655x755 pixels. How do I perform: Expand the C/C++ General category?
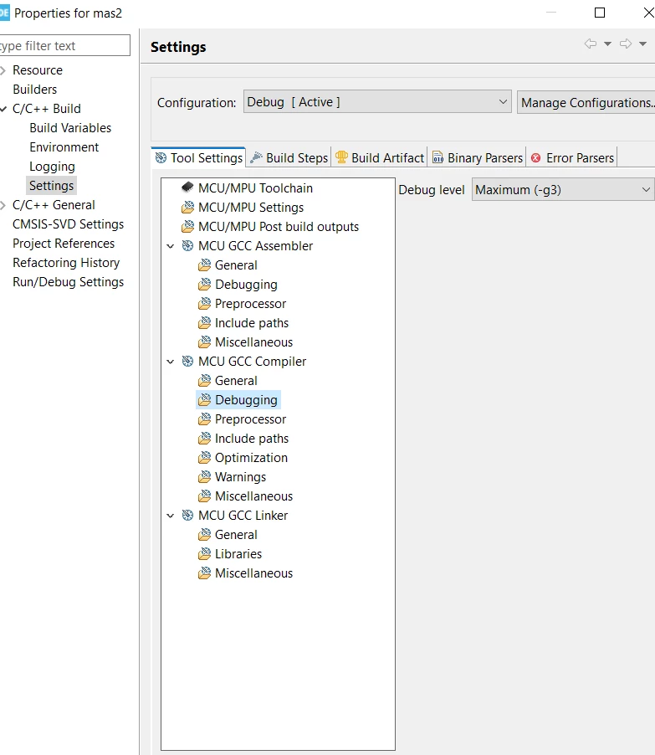click(3, 205)
